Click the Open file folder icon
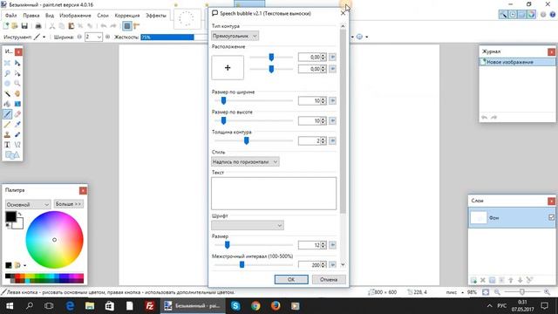Viewport: 558px width, 314px height. [x=15, y=26]
